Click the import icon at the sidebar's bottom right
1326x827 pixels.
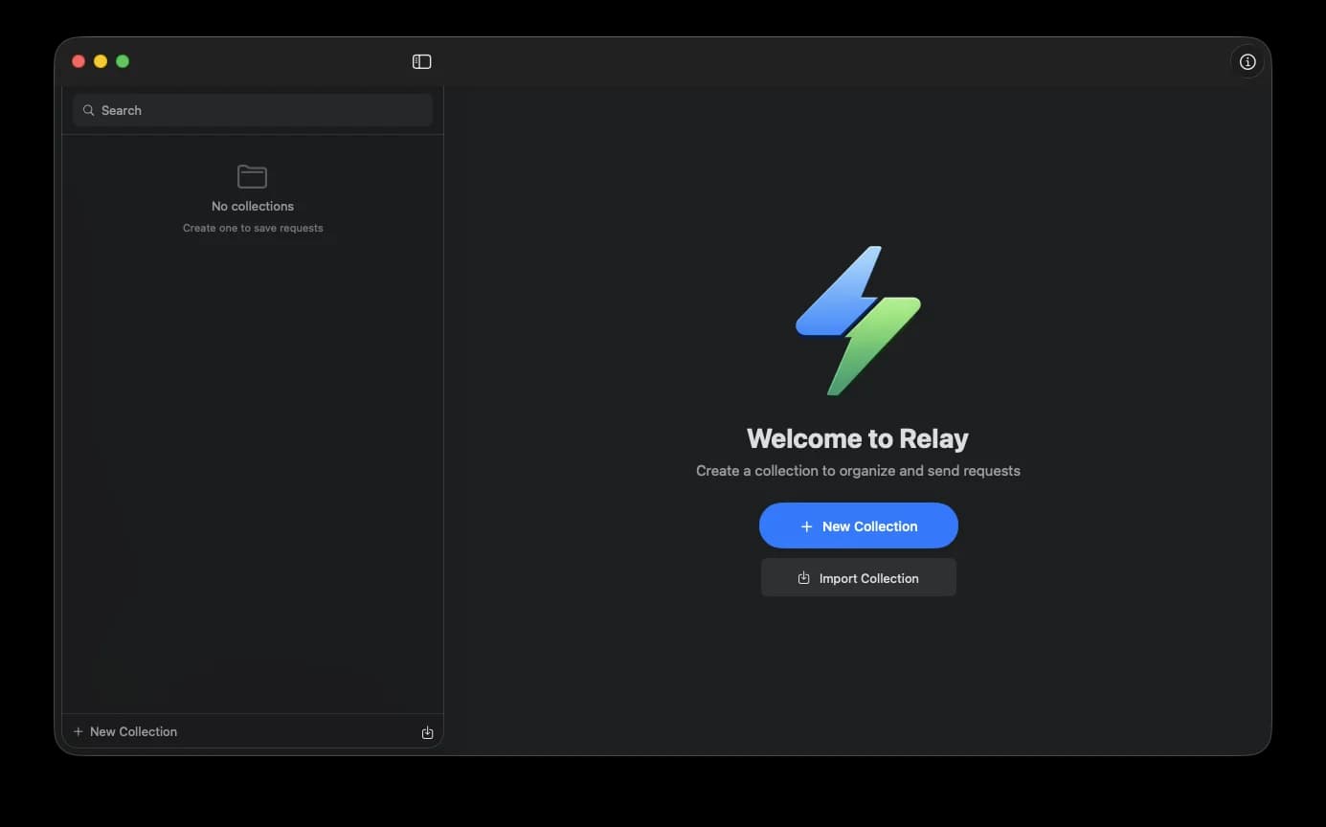427,731
